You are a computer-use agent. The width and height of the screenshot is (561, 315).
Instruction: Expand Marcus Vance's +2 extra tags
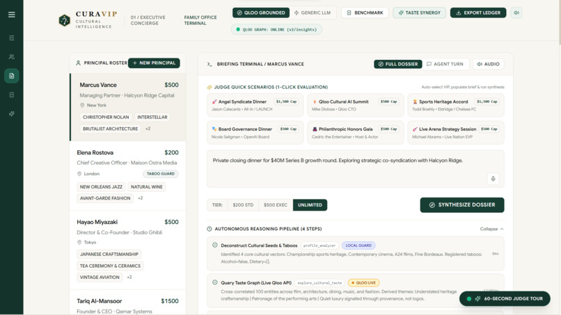(x=148, y=129)
